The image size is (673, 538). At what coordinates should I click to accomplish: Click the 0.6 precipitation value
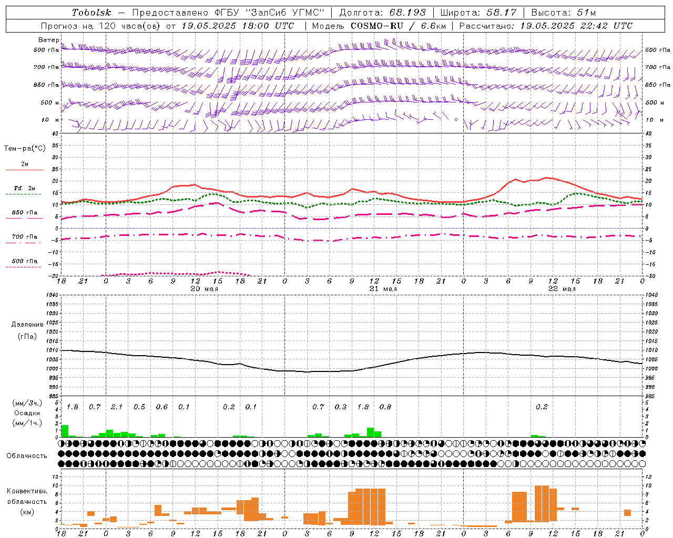[162, 407]
